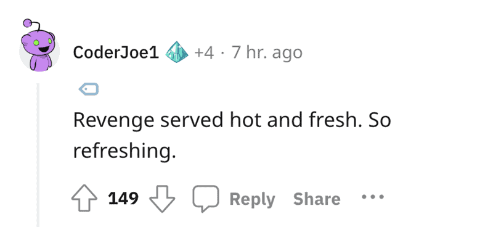Click the 7 hr. ago timestamp
This screenshot has height=227, width=493.
point(267,52)
